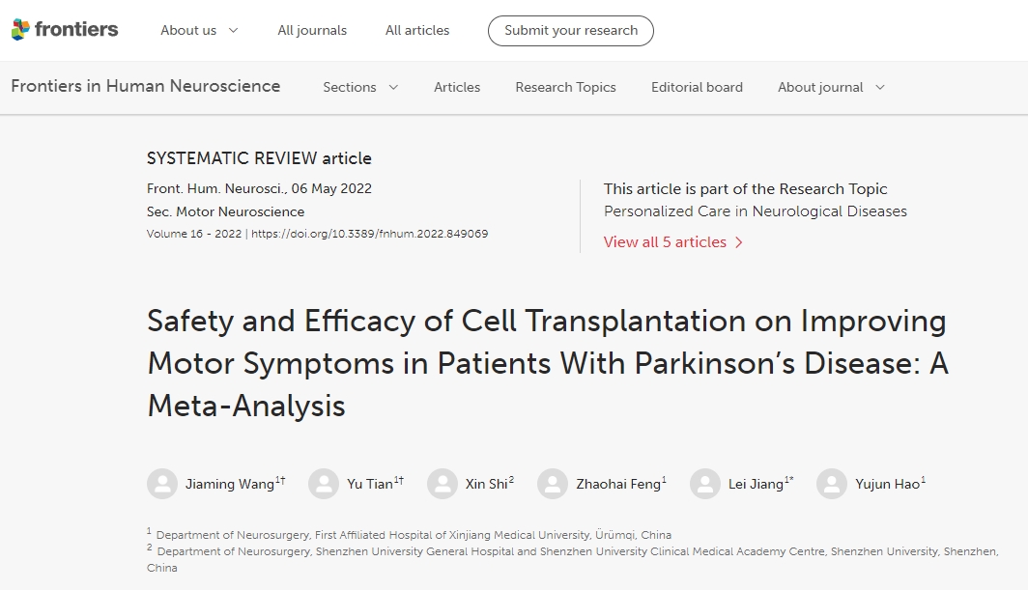Click the Submit your research button
The height and width of the screenshot is (590, 1028).
tap(571, 30)
